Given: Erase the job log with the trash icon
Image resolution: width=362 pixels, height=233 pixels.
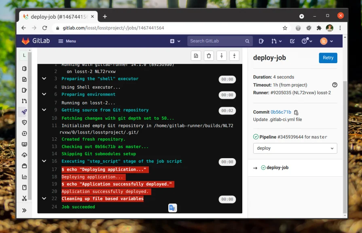Looking at the screenshot, I should (x=209, y=55).
